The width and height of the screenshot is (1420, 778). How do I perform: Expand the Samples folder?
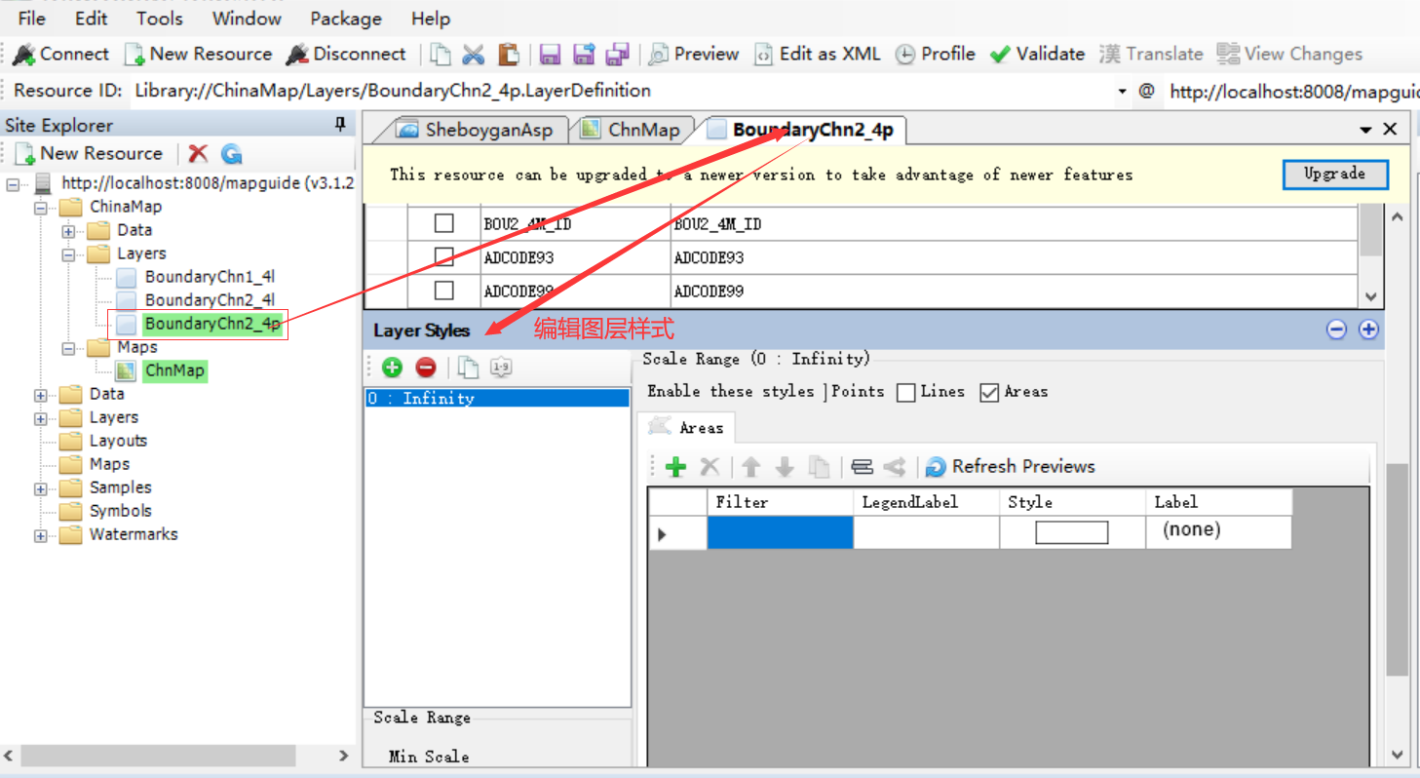[x=40, y=488]
